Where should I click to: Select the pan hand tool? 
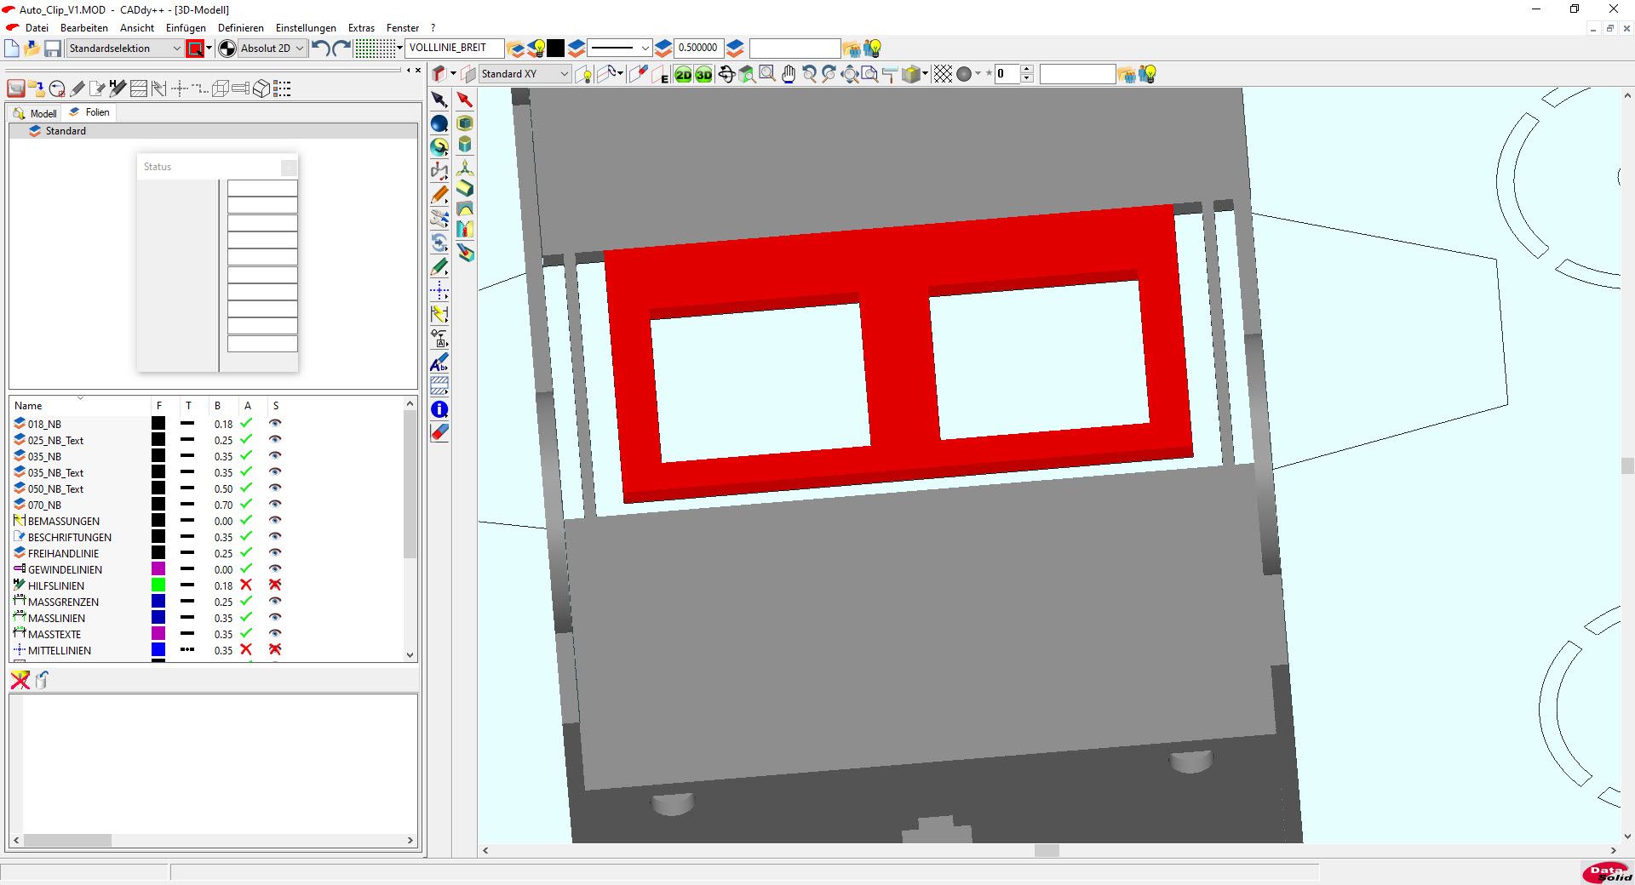[789, 75]
